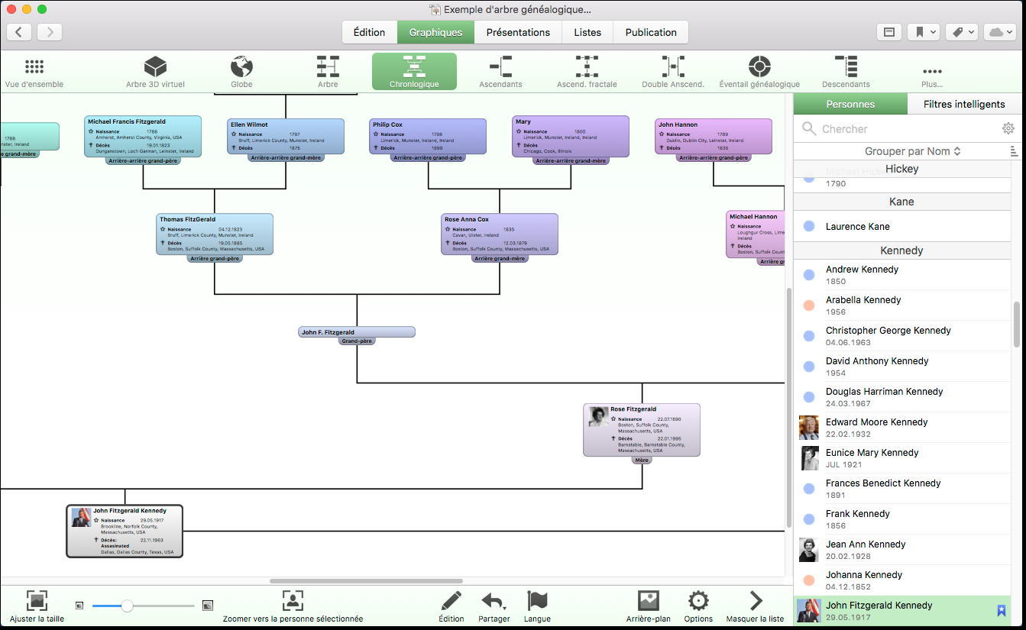The width and height of the screenshot is (1026, 630).
Task: Click the small zoom-out icon by slider
Action: [79, 606]
